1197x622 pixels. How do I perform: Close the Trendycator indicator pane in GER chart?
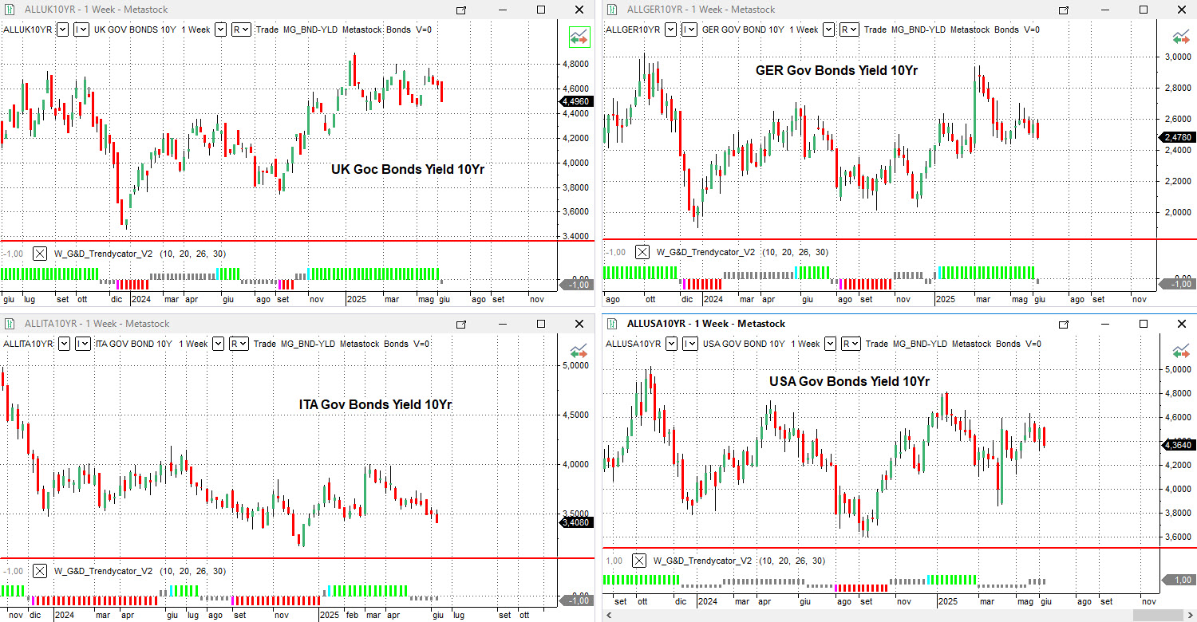coord(642,252)
